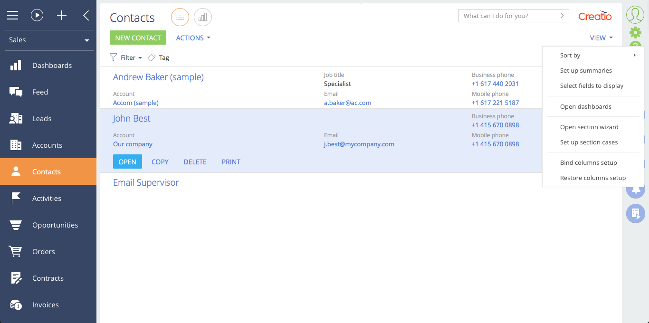The width and height of the screenshot is (649, 323).
Task: Expand the Actions dropdown
Action: tap(193, 38)
